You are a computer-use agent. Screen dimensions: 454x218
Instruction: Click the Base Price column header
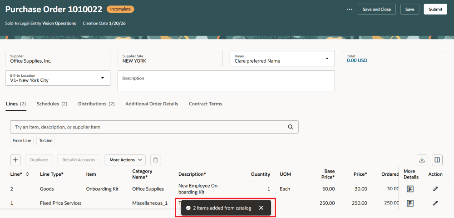pyautogui.click(x=328, y=174)
